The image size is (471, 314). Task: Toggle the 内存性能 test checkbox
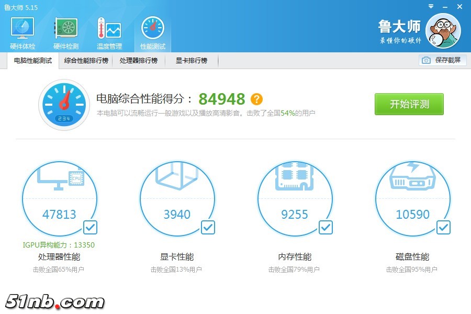tap(326, 227)
